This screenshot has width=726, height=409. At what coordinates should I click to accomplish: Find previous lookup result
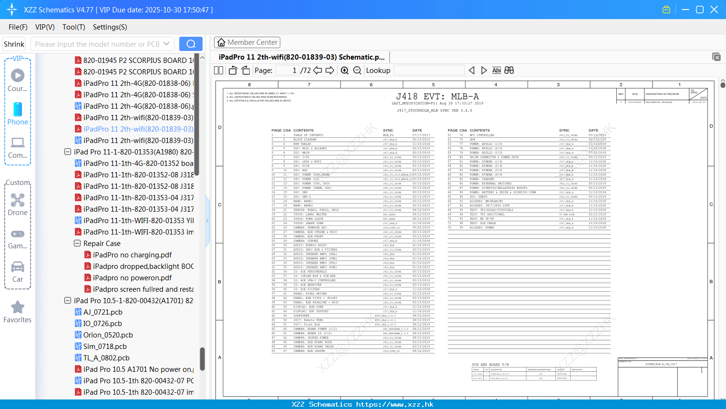tap(471, 70)
